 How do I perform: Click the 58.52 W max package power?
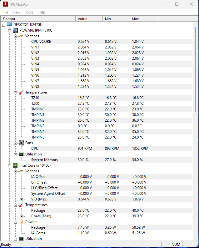click(x=138, y=227)
